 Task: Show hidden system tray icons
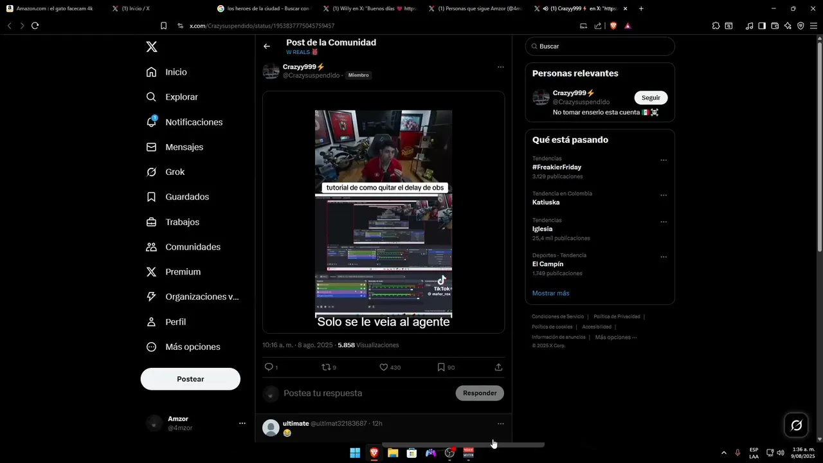[723, 453]
